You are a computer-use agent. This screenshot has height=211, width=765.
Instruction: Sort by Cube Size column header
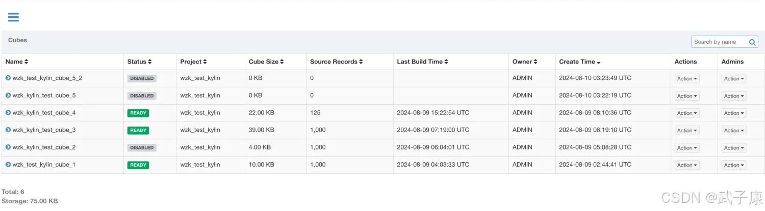tap(266, 62)
